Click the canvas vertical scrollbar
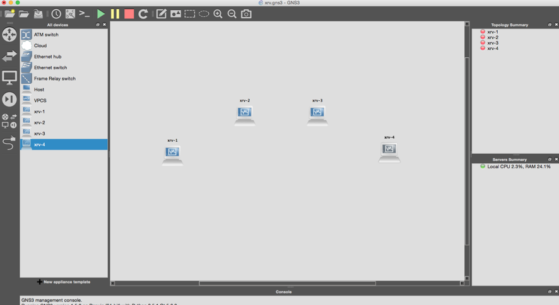The image size is (559, 305). [x=467, y=151]
